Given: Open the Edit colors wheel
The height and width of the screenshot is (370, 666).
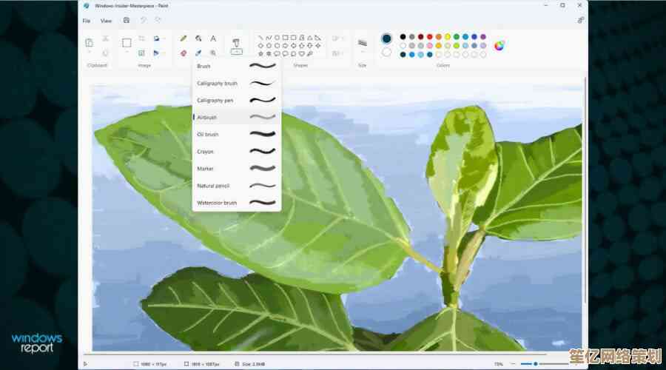Looking at the screenshot, I should click(499, 45).
